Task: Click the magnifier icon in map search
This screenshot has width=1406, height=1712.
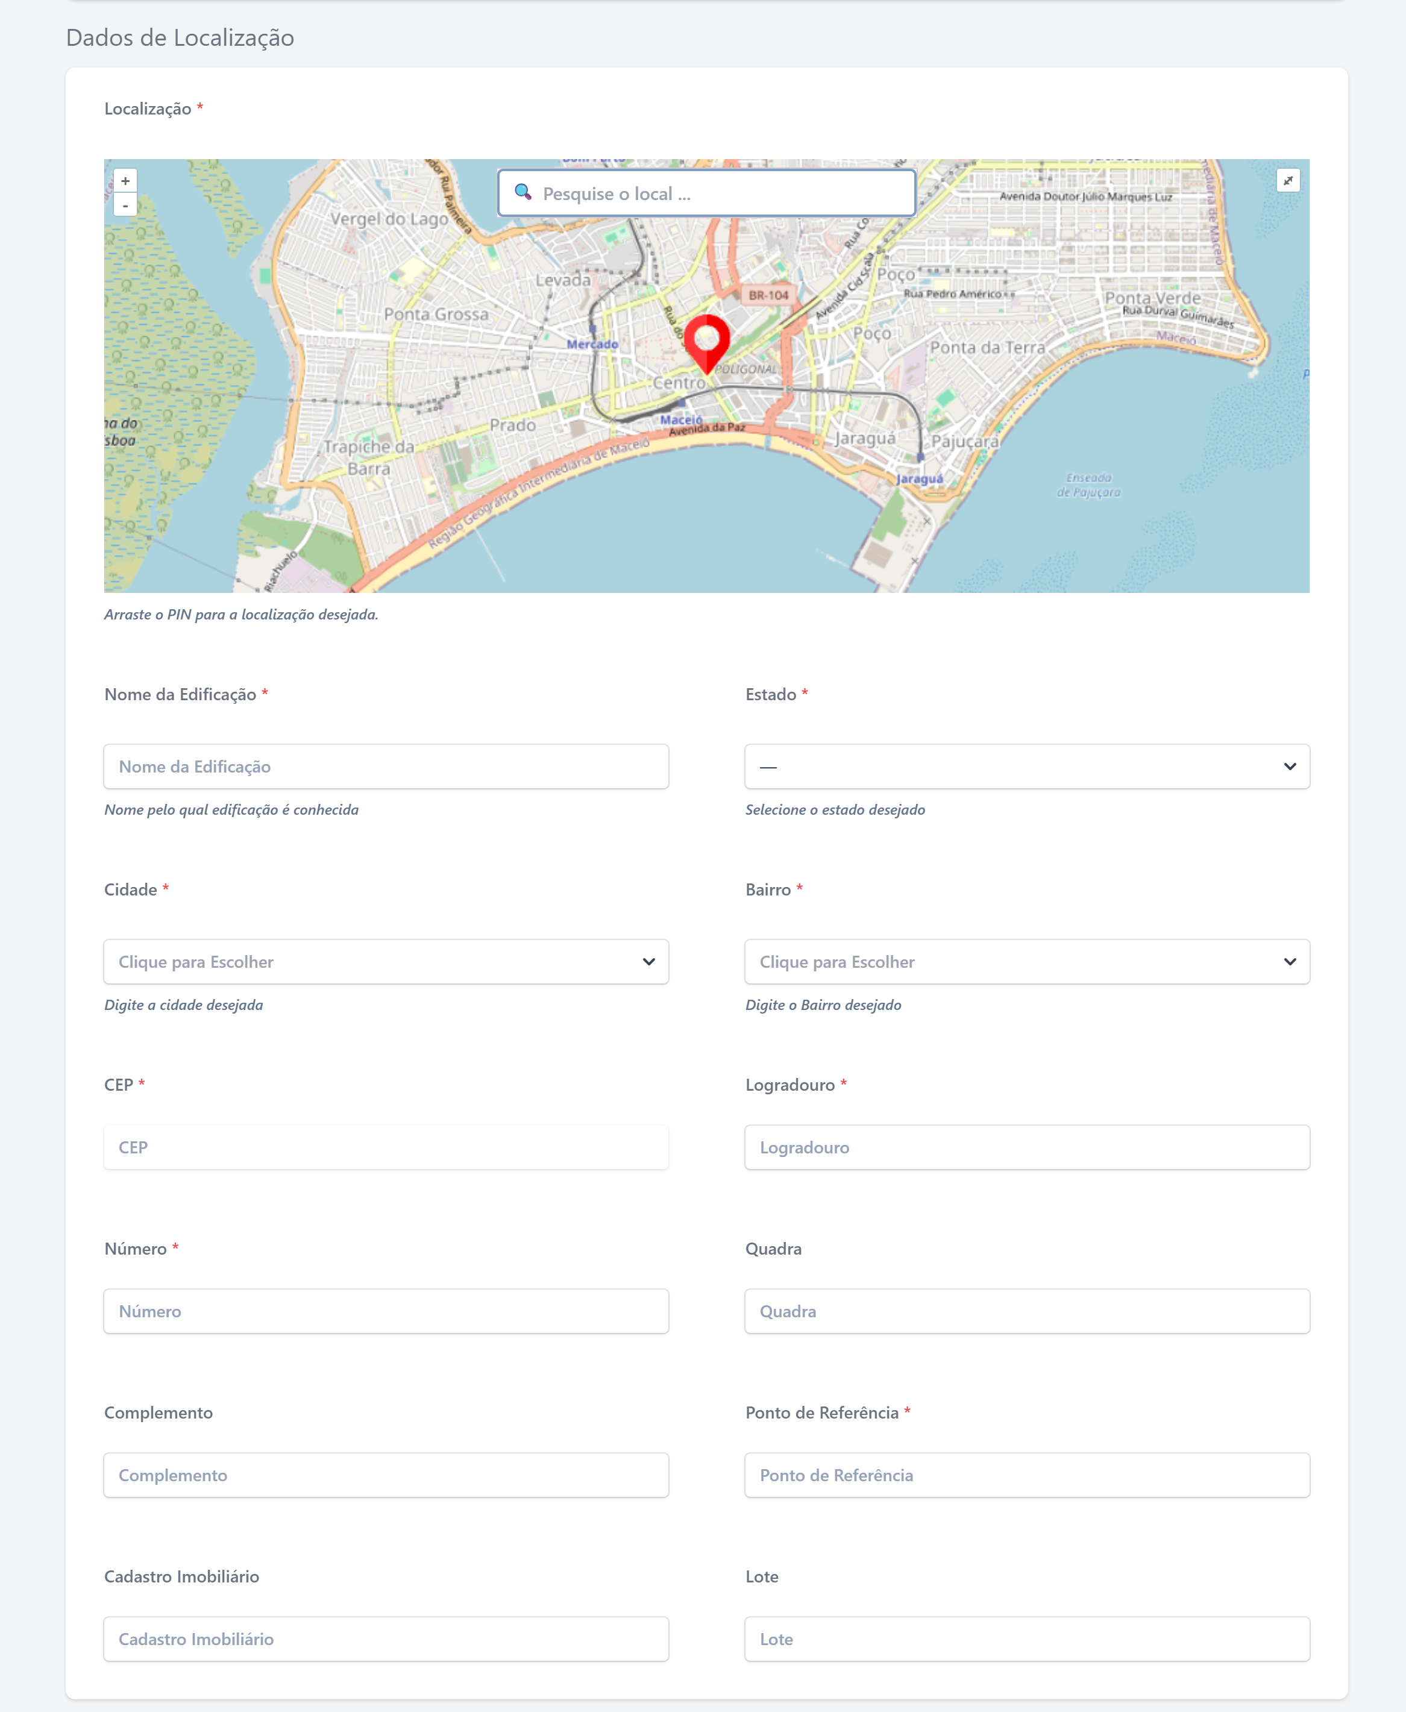Action: (x=523, y=192)
